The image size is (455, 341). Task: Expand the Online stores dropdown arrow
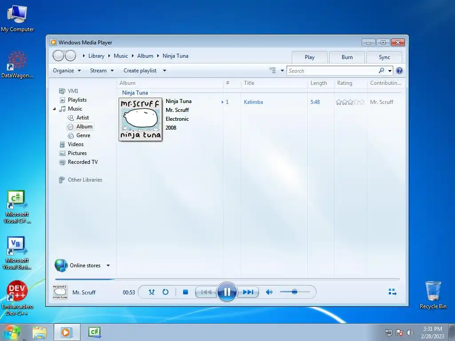pos(108,266)
